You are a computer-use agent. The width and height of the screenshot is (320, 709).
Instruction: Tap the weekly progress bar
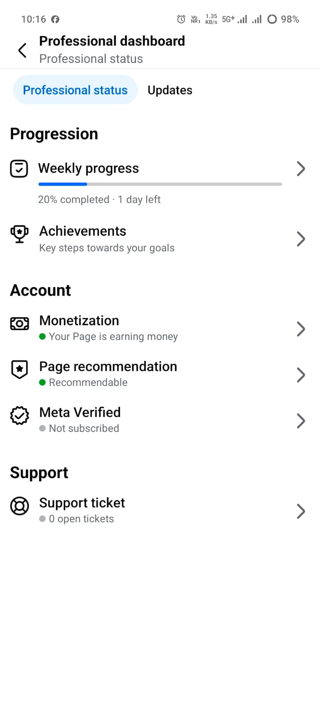tap(160, 184)
